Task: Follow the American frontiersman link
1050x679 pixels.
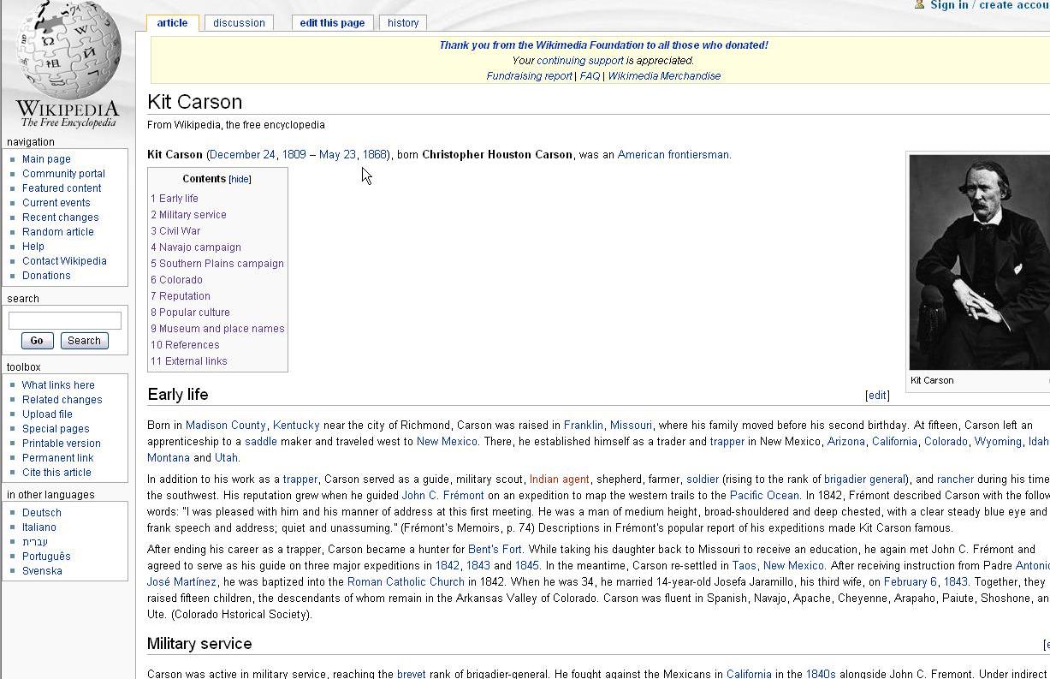Action: pos(673,155)
